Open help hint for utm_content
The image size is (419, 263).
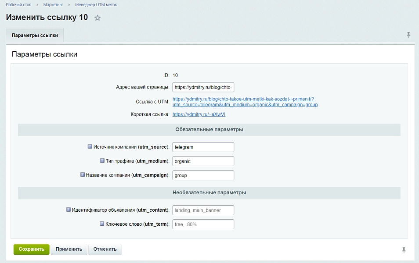click(69, 210)
